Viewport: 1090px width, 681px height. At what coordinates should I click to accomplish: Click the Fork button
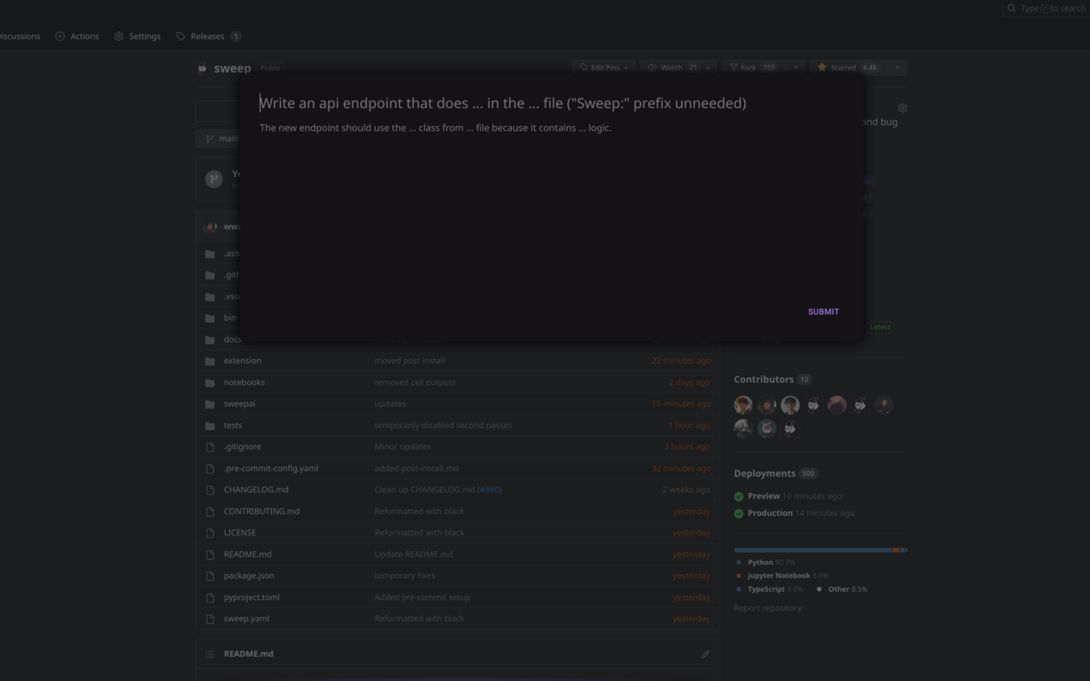754,67
